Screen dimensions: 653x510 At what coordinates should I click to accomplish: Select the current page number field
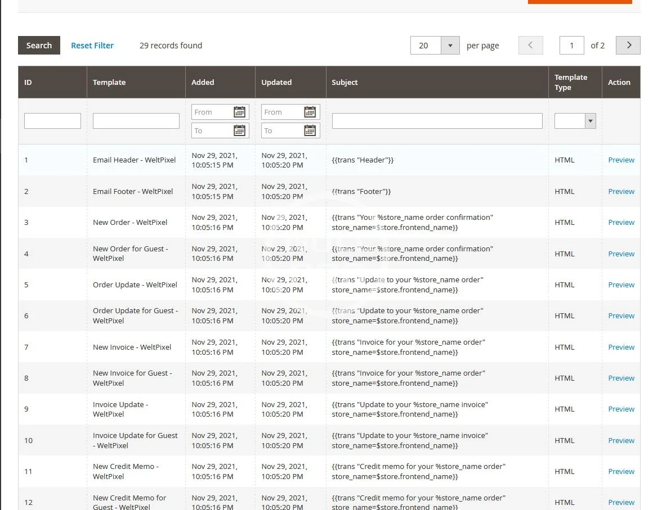tap(571, 46)
